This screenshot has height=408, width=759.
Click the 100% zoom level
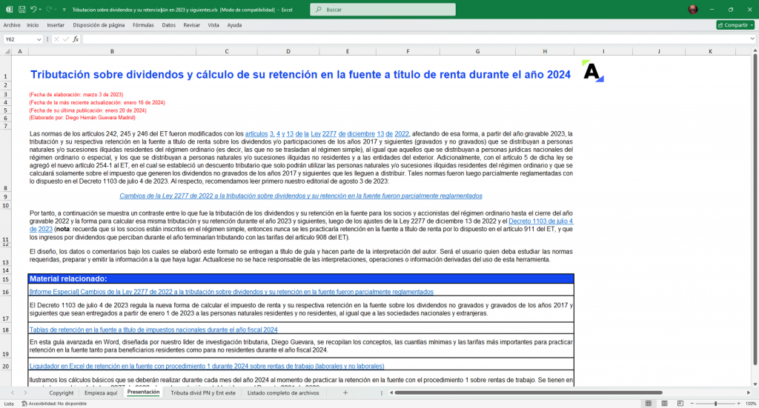point(751,404)
